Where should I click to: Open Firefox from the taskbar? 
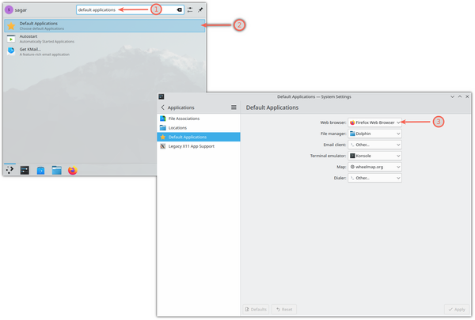click(72, 170)
